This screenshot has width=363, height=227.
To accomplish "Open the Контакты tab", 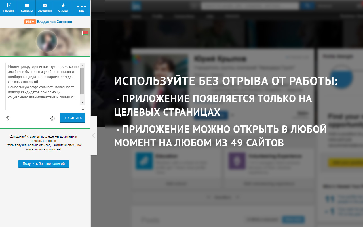I will pyautogui.click(x=27, y=8).
